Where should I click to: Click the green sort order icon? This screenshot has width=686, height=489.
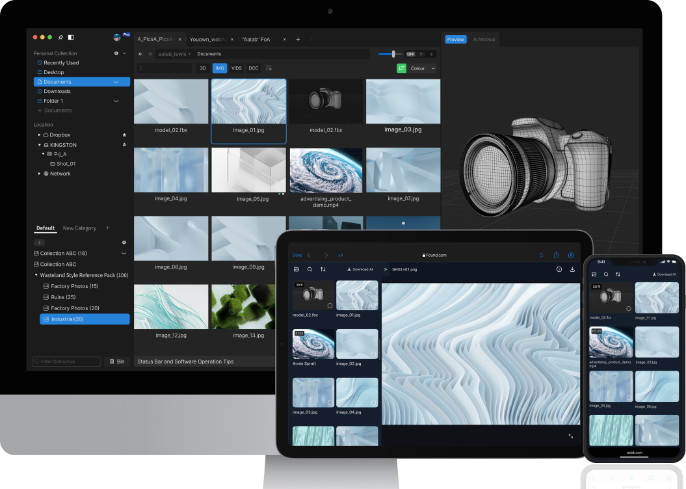401,68
